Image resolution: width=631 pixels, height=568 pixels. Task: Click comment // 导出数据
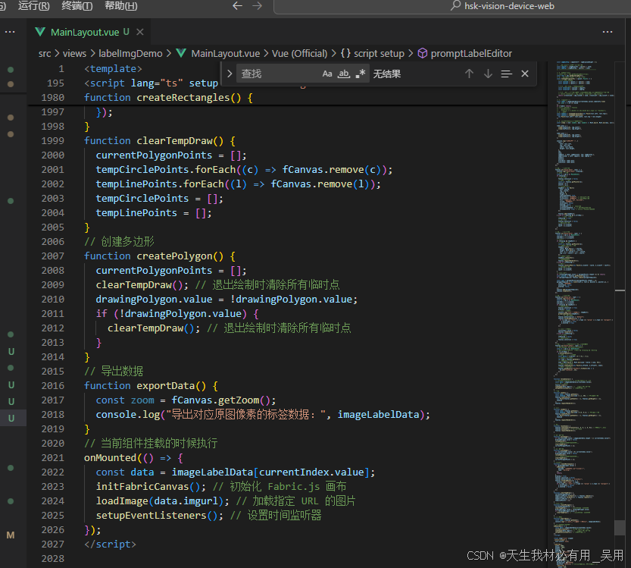(x=114, y=372)
